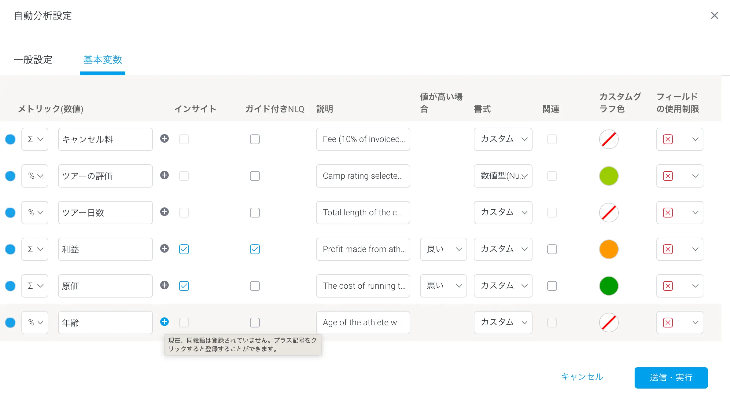Click the description field for ツアー日数

[363, 213]
